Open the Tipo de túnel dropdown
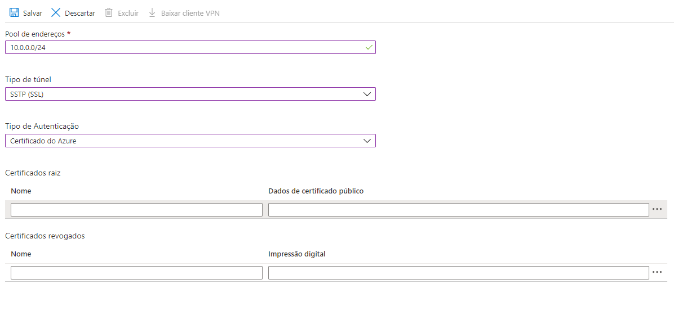674x320 pixels. [x=190, y=94]
